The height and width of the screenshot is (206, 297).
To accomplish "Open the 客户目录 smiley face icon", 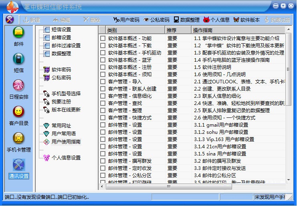I will tap(18, 112).
